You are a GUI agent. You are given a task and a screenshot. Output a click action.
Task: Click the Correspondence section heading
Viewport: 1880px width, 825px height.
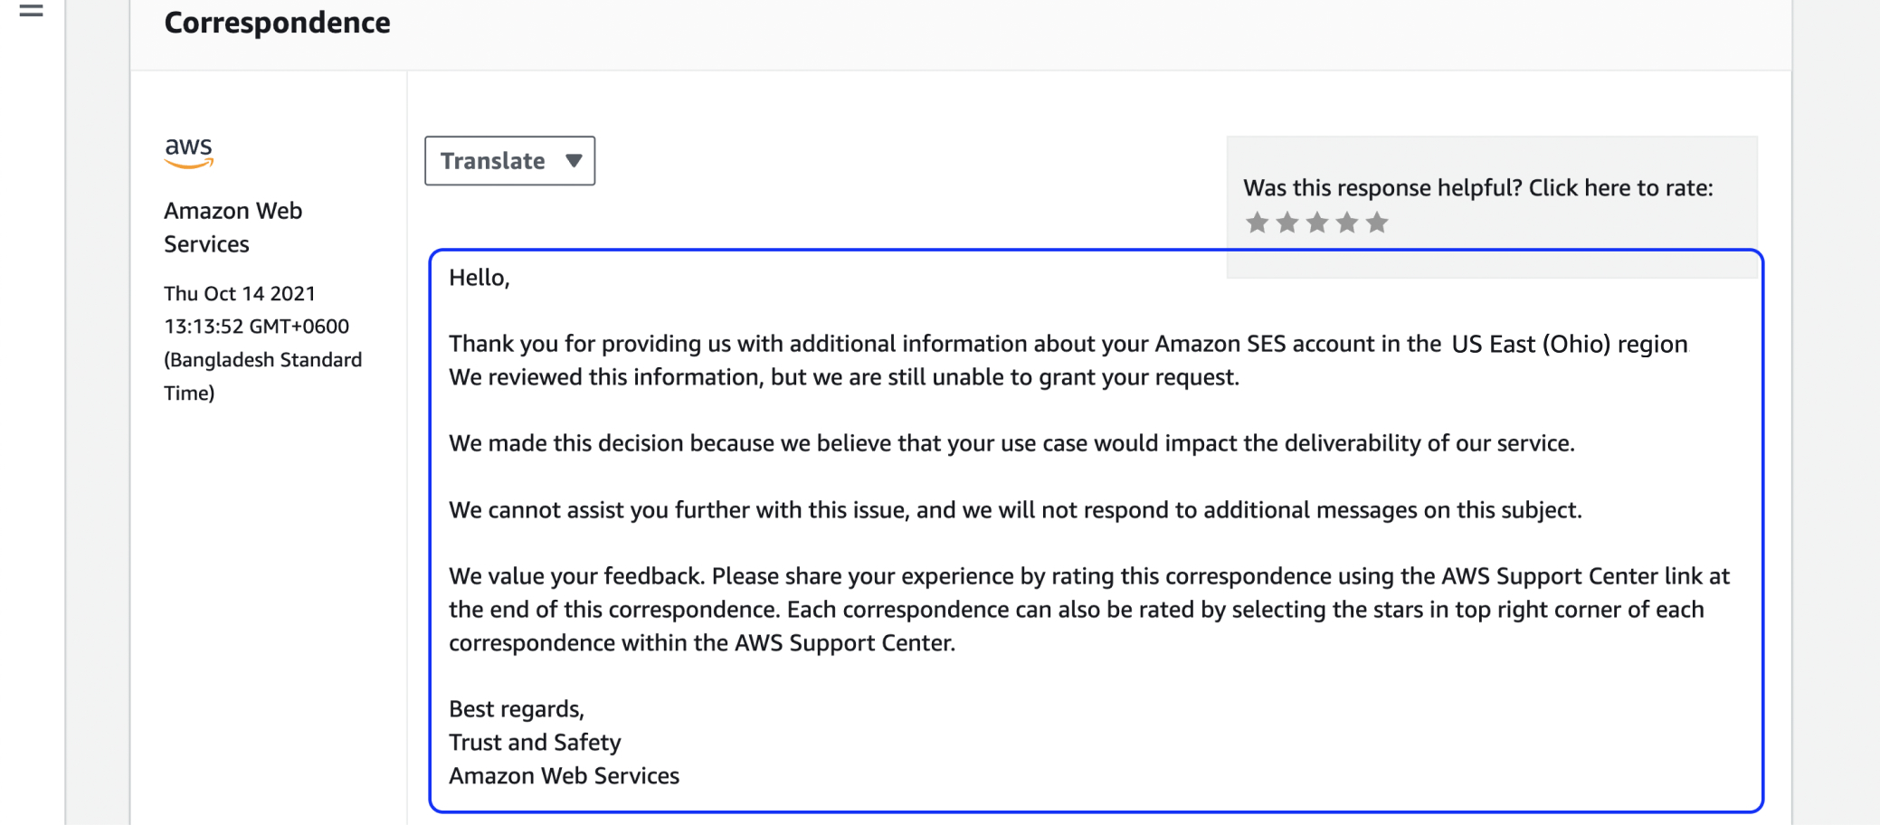[x=277, y=23]
